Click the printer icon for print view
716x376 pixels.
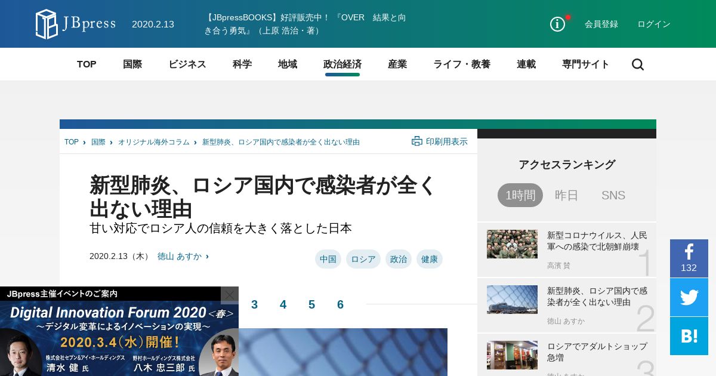pos(417,141)
